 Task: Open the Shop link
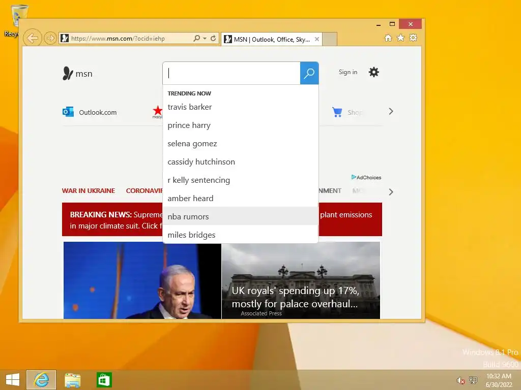point(355,112)
